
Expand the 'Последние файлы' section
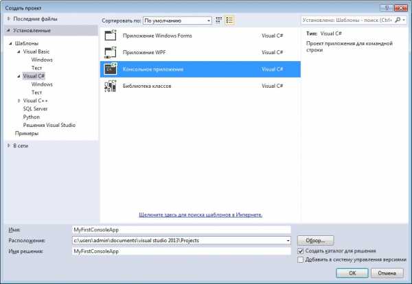click(x=9, y=19)
